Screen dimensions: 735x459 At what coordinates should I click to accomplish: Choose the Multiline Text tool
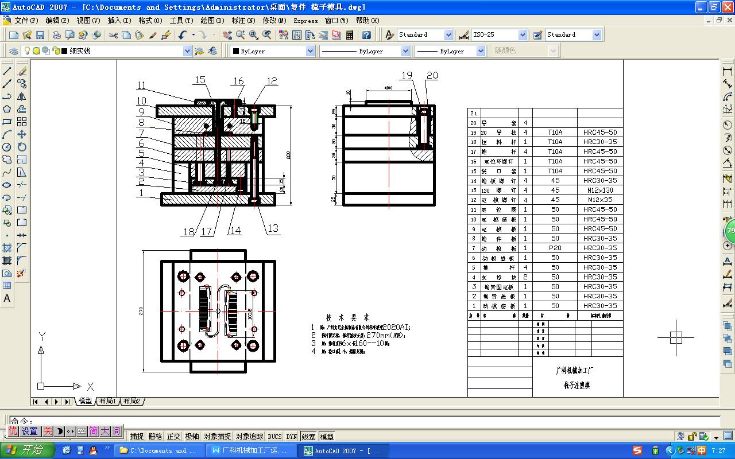point(7,298)
